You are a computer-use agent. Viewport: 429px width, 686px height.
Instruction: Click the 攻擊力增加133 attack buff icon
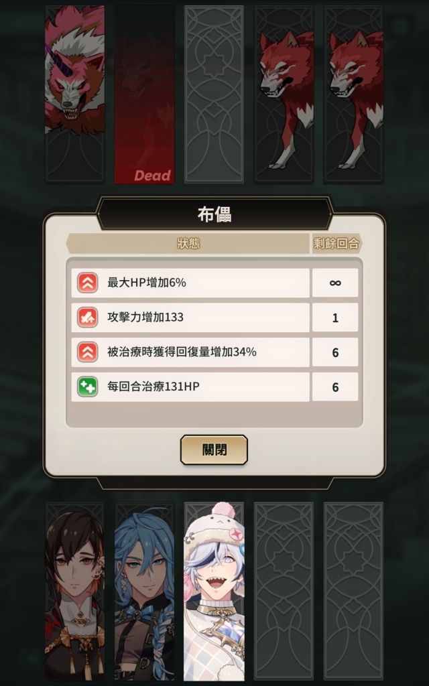click(x=88, y=317)
